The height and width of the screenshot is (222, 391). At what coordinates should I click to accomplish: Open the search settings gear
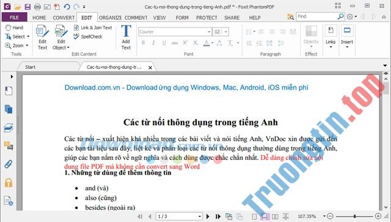pyautogui.click(x=350, y=16)
